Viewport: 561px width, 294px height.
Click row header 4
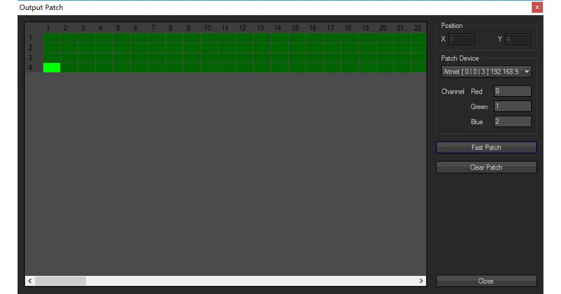(x=30, y=68)
